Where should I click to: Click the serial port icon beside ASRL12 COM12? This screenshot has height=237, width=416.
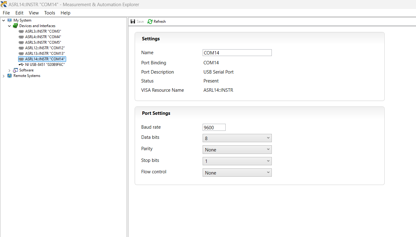pyautogui.click(x=21, y=48)
